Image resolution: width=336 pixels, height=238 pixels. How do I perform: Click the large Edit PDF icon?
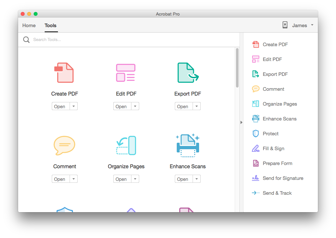(126, 73)
